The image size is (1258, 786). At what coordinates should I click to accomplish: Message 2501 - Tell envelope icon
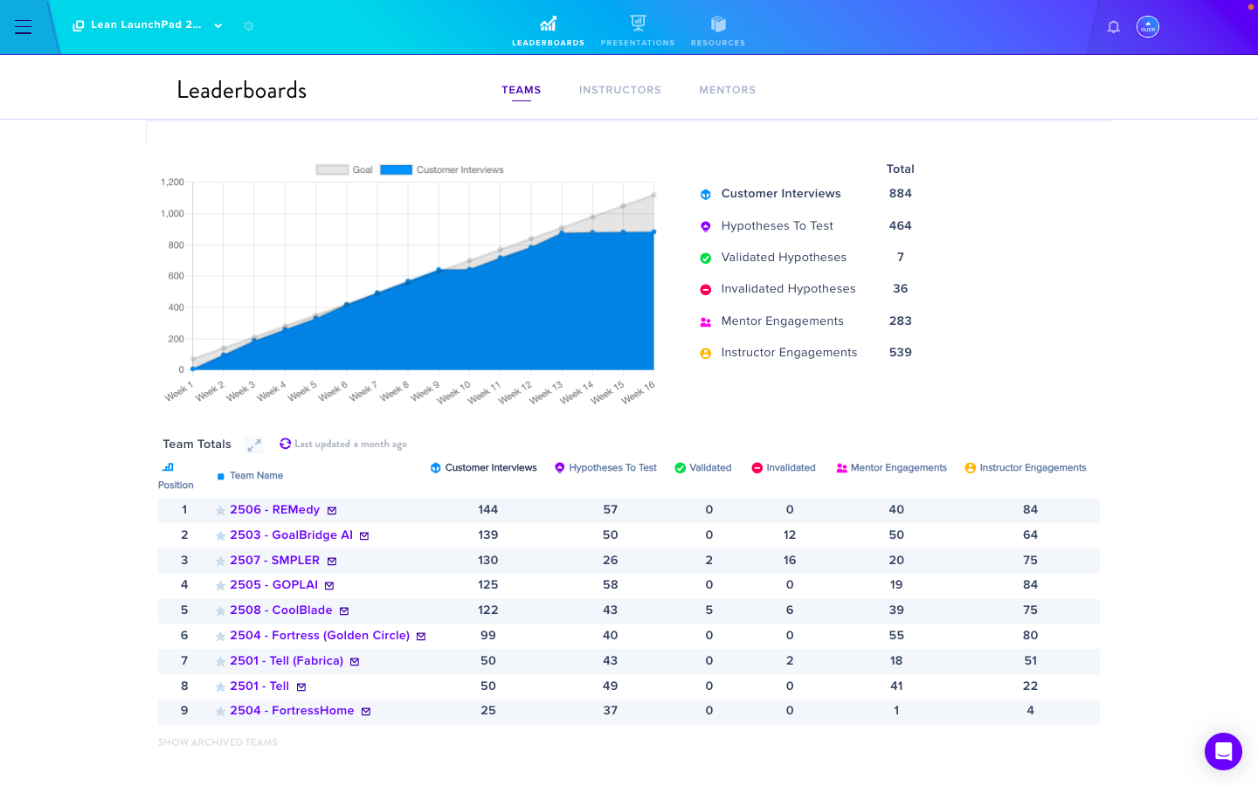[301, 687]
